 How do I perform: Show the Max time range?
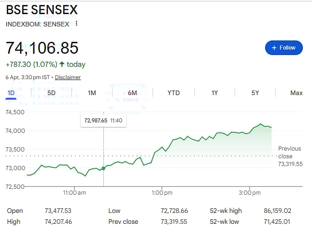(x=297, y=93)
